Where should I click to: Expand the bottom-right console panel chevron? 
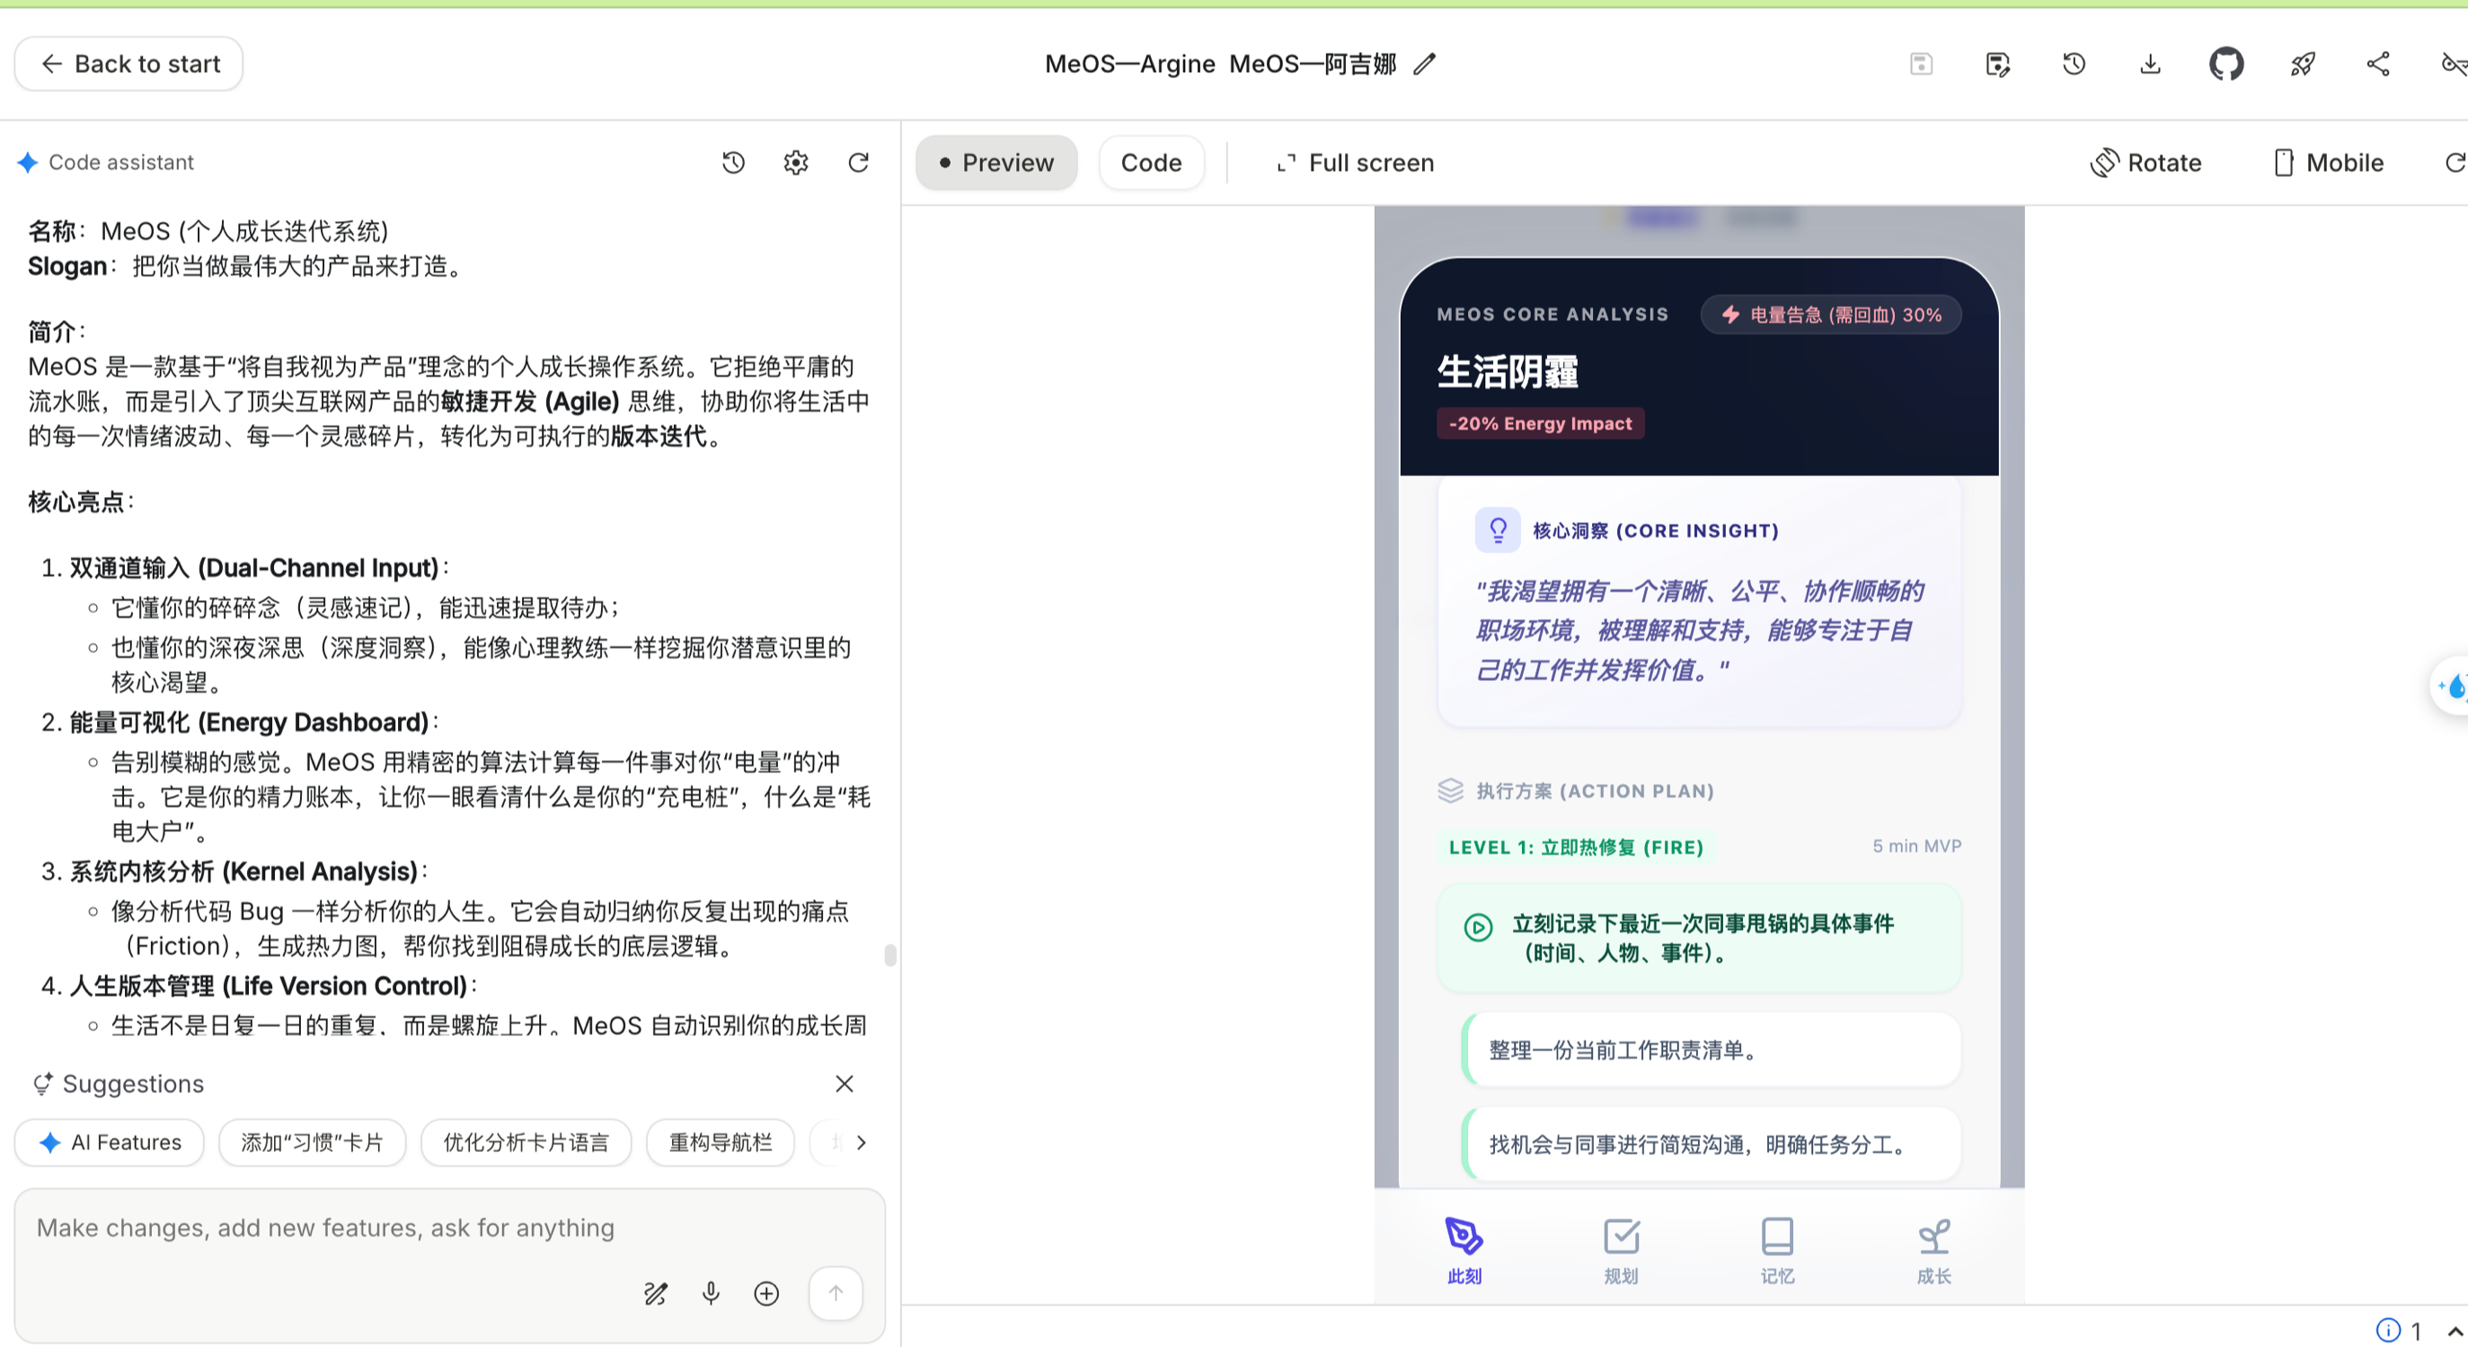[2455, 1332]
